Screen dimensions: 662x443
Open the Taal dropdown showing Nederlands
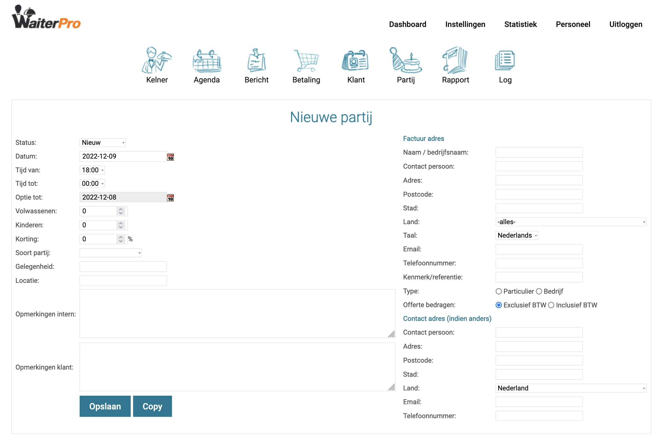(x=516, y=236)
